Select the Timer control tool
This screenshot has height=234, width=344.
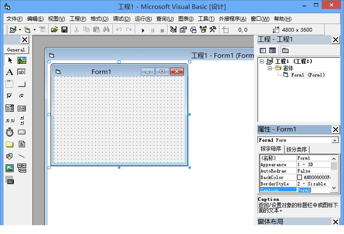tap(9, 132)
